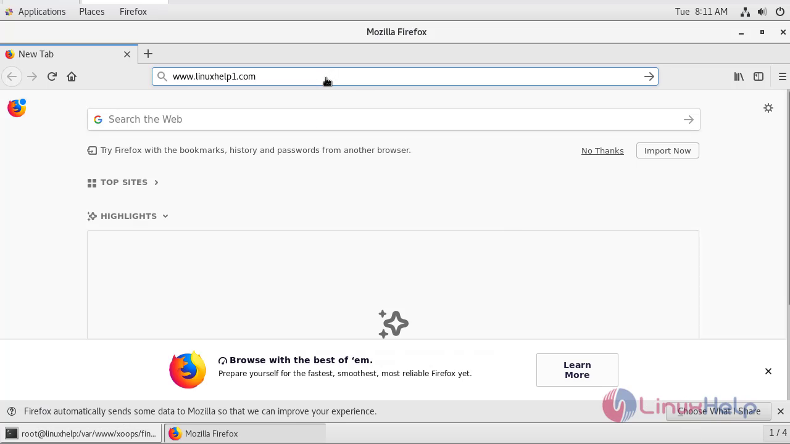This screenshot has width=790, height=444.
Task: Go back with the back arrow
Action: (x=12, y=76)
